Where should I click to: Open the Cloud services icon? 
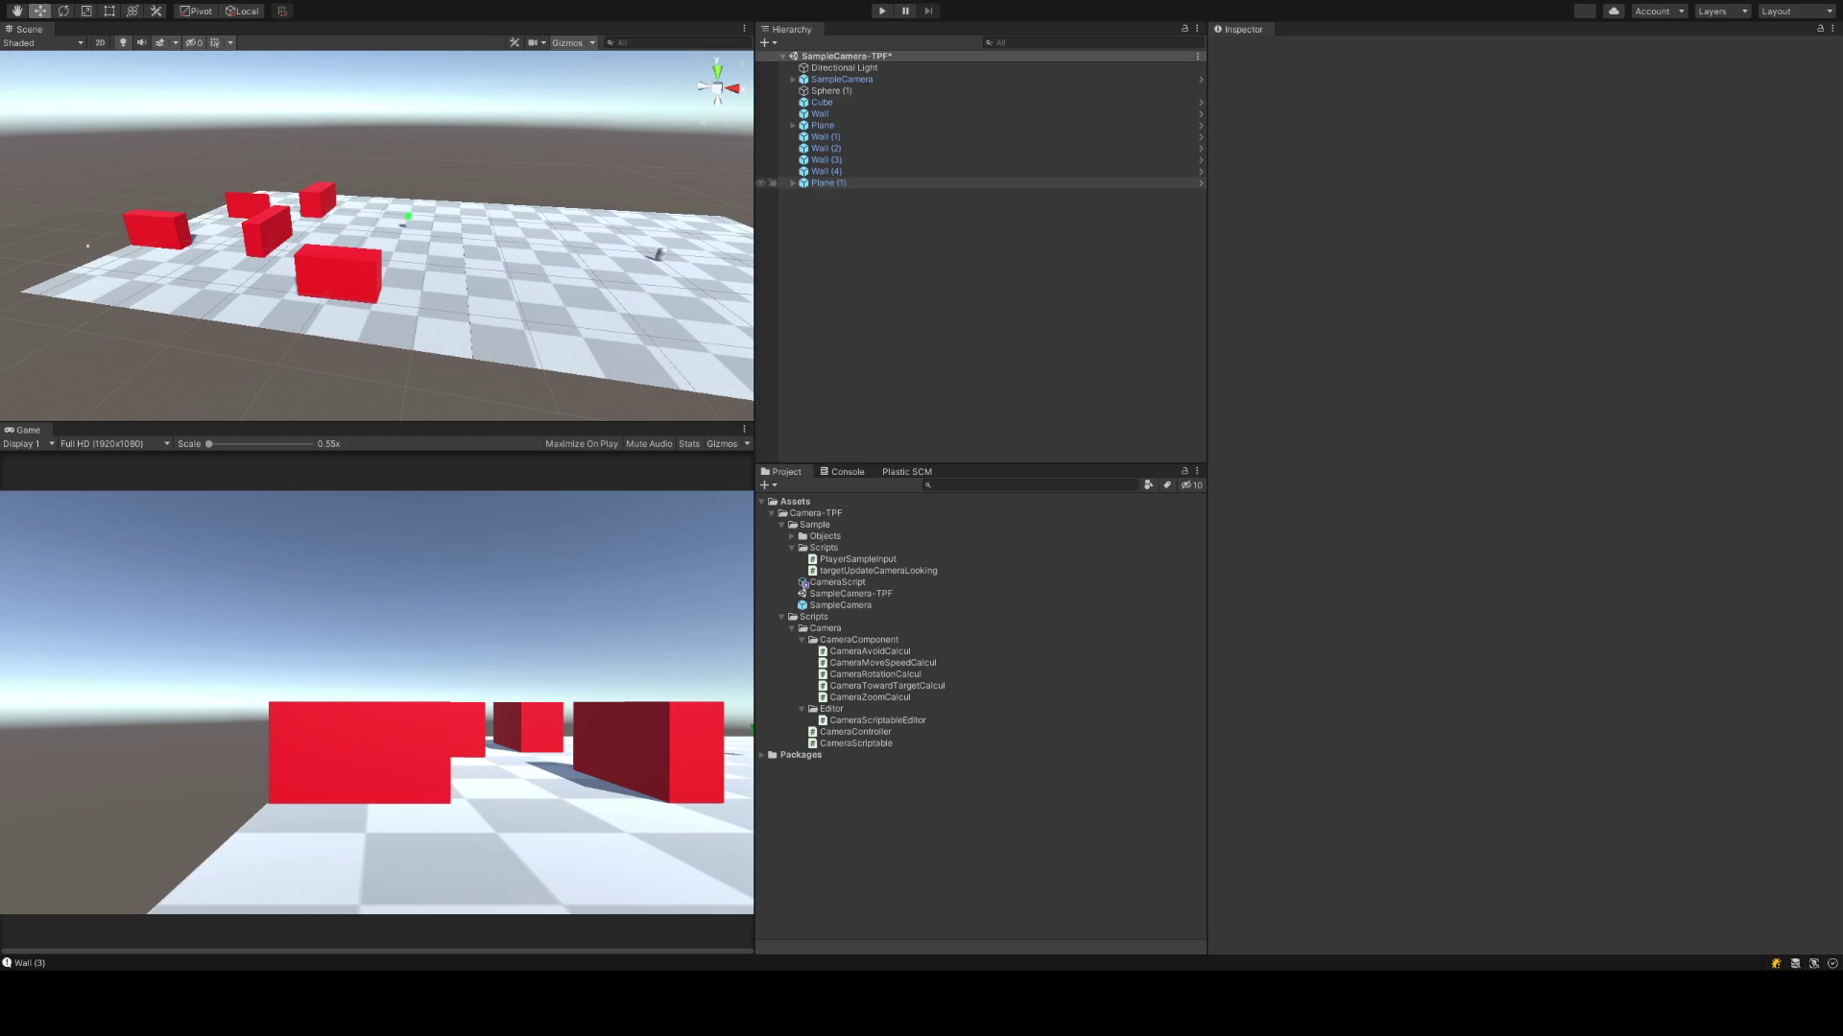[x=1614, y=11]
